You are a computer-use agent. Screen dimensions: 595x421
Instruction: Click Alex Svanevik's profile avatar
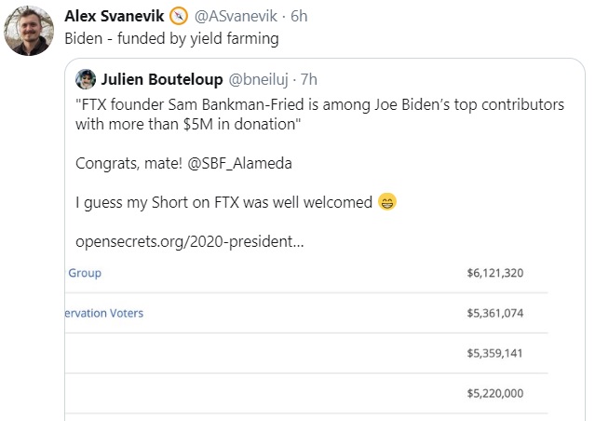(x=30, y=31)
